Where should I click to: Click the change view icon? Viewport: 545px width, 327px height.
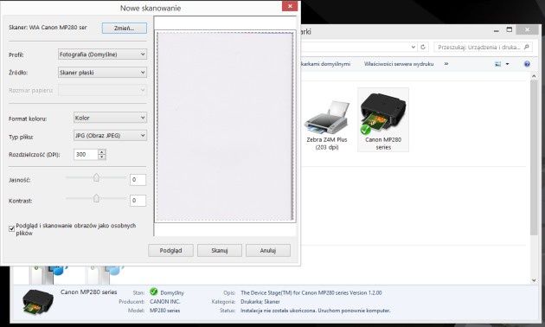point(498,64)
